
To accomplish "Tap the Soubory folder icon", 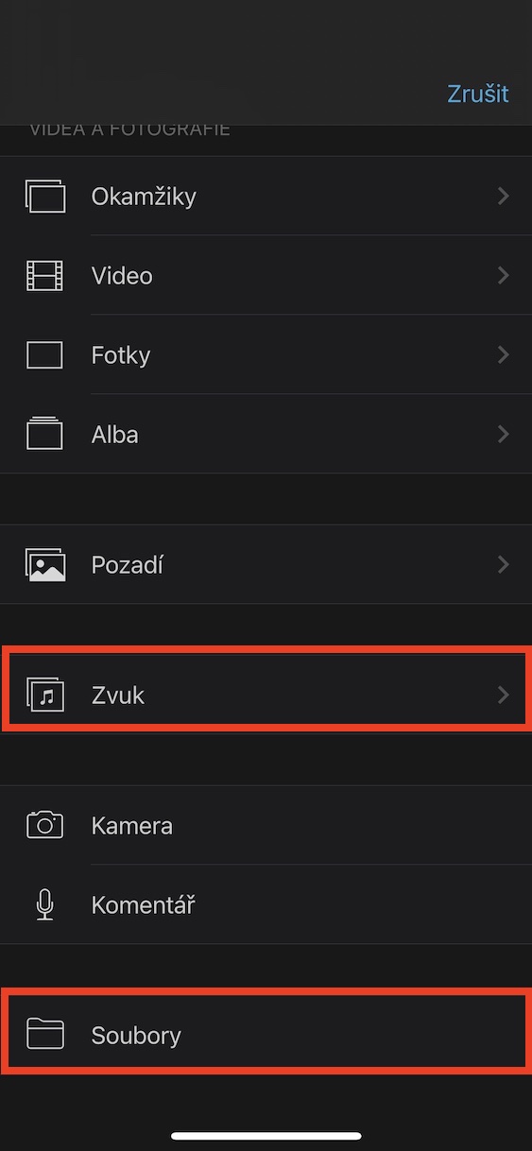I will pyautogui.click(x=44, y=1034).
